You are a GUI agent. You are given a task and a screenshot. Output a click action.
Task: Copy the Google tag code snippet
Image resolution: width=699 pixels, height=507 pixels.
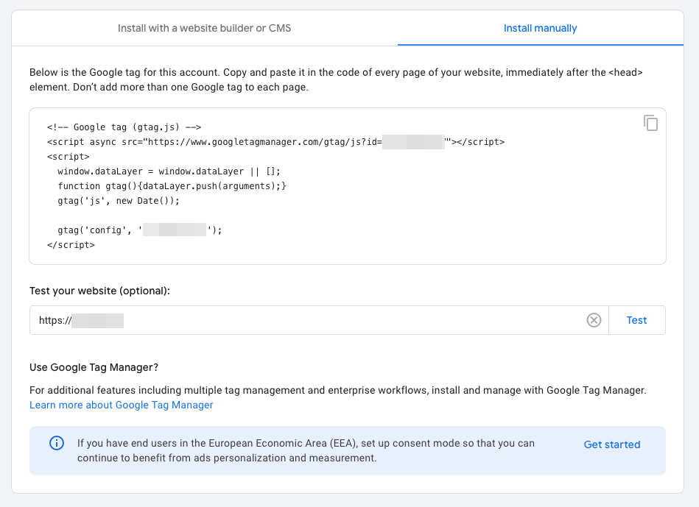click(650, 123)
